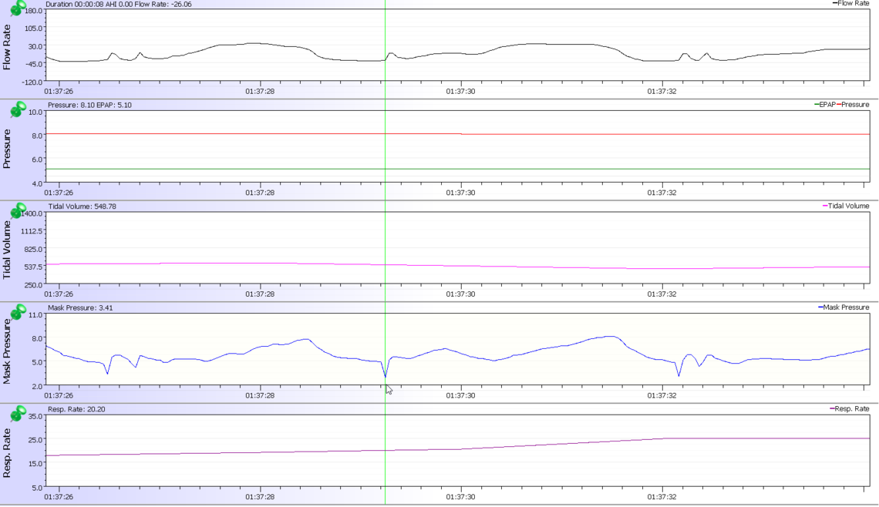Click the green EPAP legend entry
The image size is (879, 507).
824,105
